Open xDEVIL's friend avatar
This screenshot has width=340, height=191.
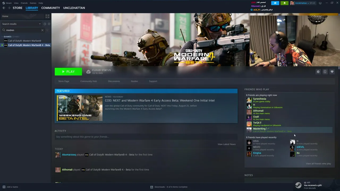click(x=292, y=148)
